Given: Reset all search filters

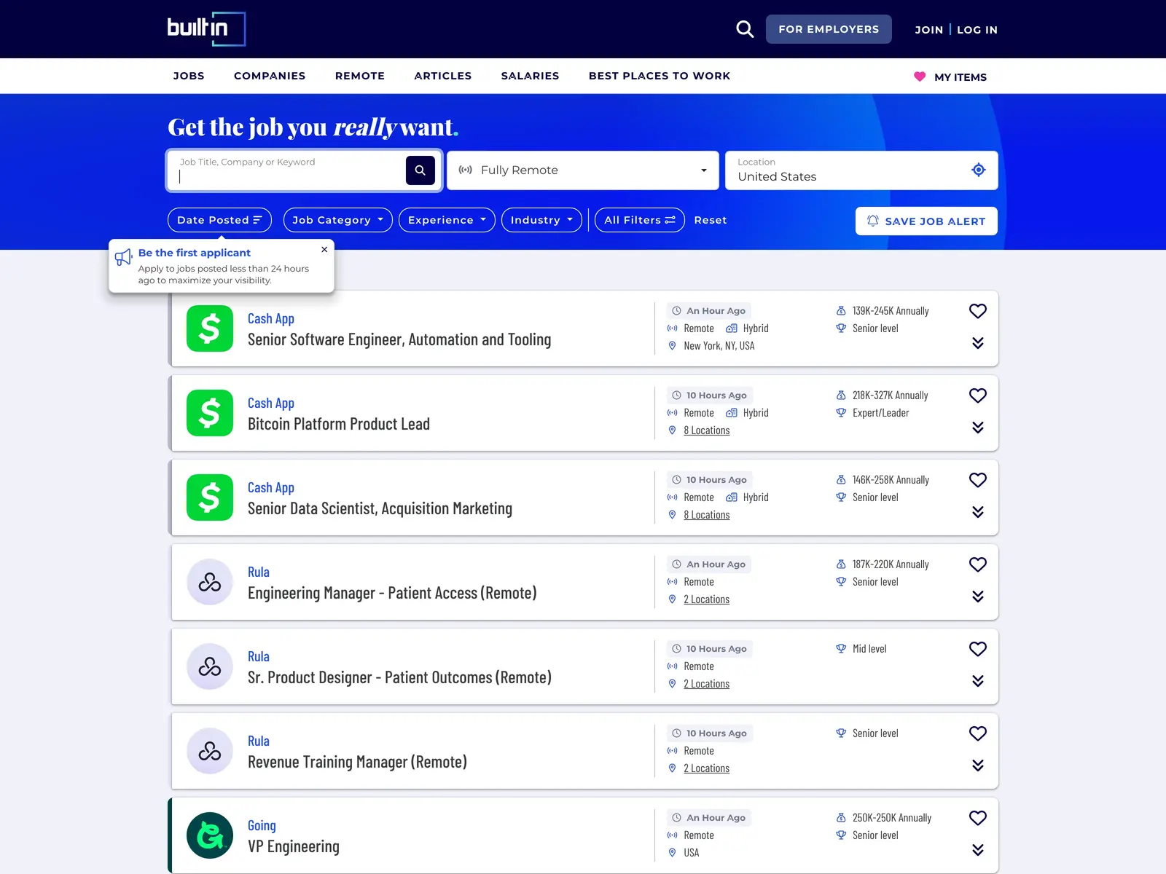Looking at the screenshot, I should tap(711, 220).
